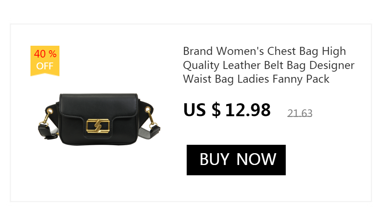The height and width of the screenshot is (221, 381).
Task: Select the red 40 % text
Action: tap(45, 54)
